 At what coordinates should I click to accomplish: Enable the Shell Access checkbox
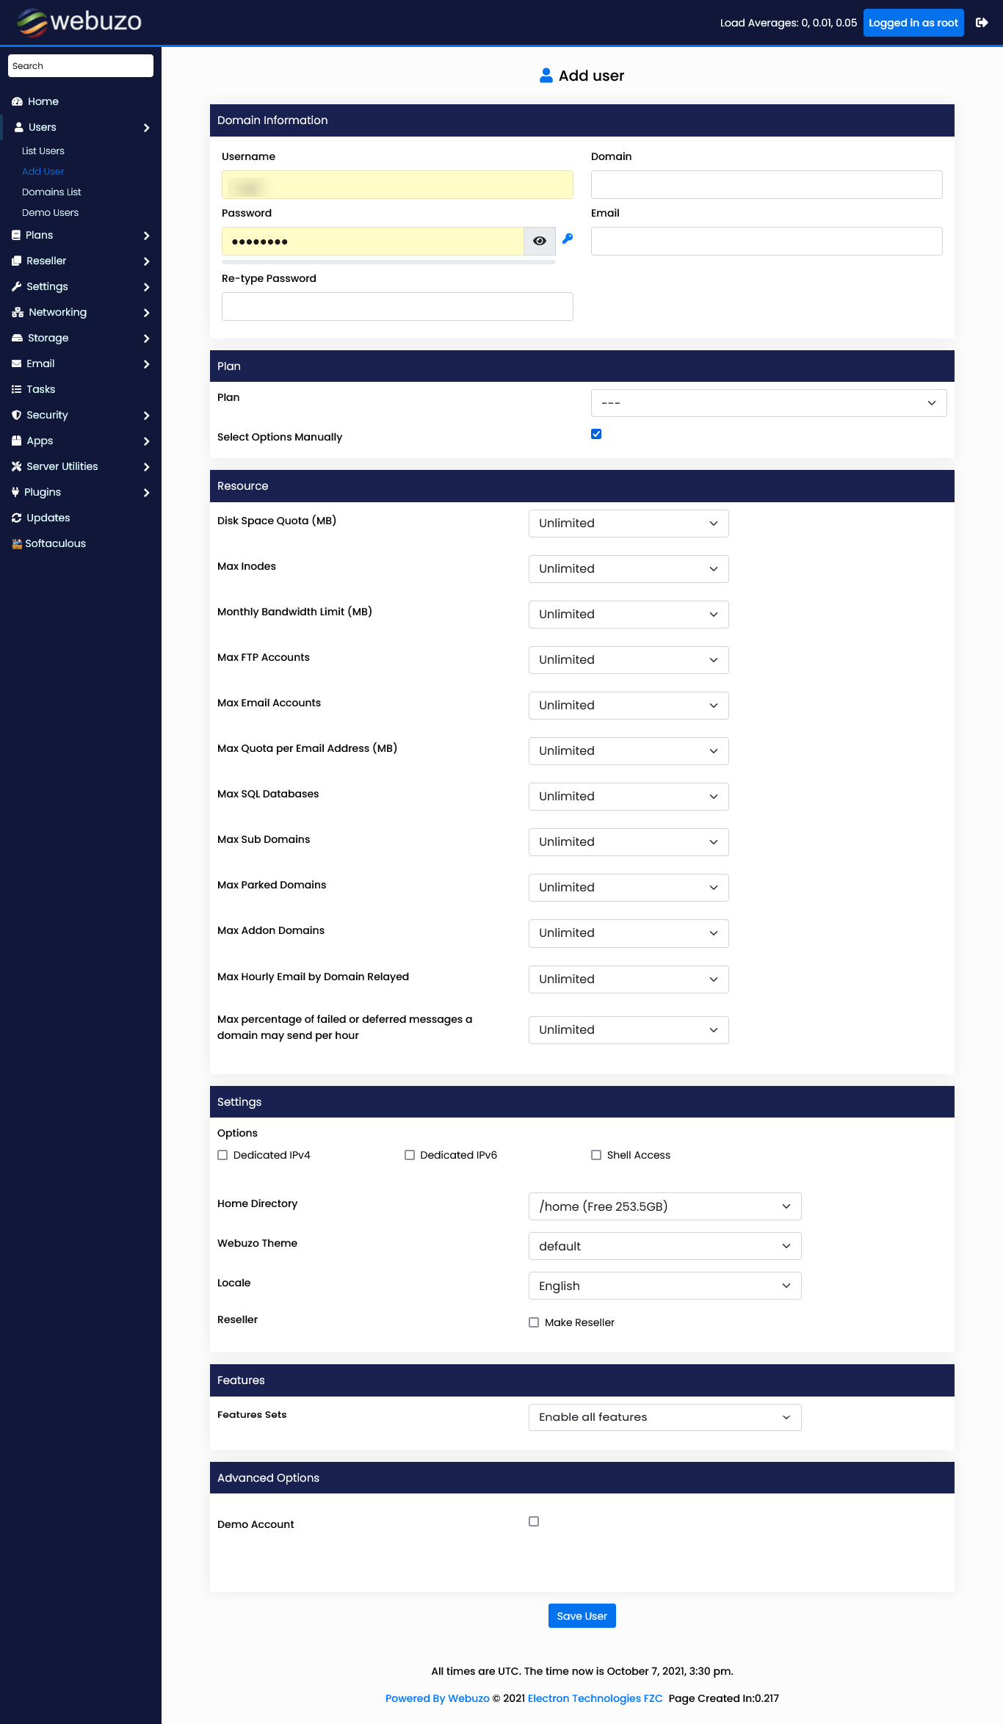[x=596, y=1155]
